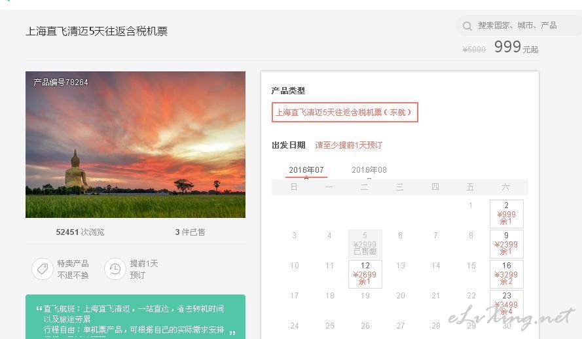
Task: Click the clock icon for 提前1天预订
Action: click(x=115, y=269)
